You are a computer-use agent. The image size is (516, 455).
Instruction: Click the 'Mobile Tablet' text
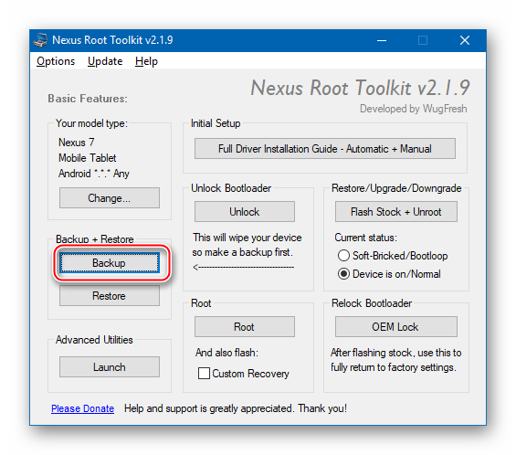(x=87, y=158)
